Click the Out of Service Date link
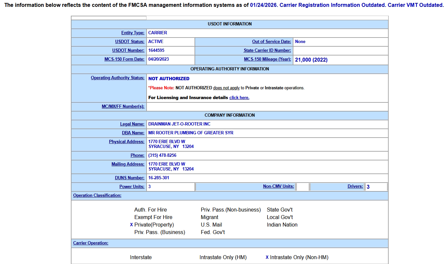Viewport: 447px width, 264px height. [x=271, y=42]
